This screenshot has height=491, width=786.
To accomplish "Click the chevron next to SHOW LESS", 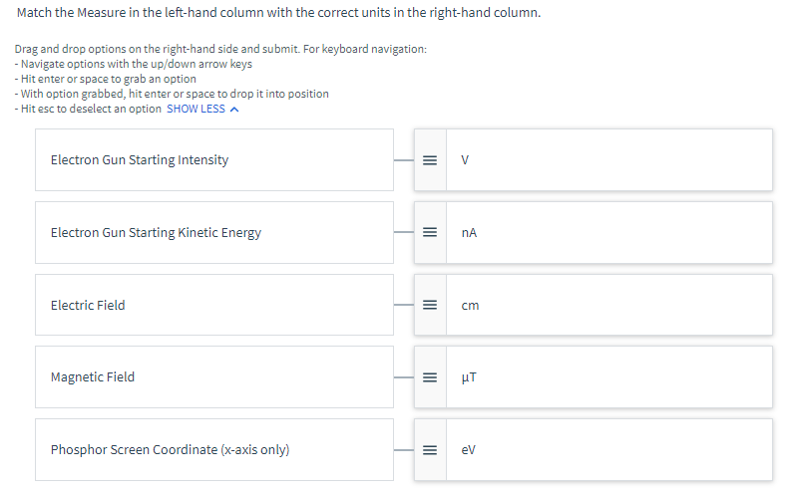I will click(x=234, y=109).
